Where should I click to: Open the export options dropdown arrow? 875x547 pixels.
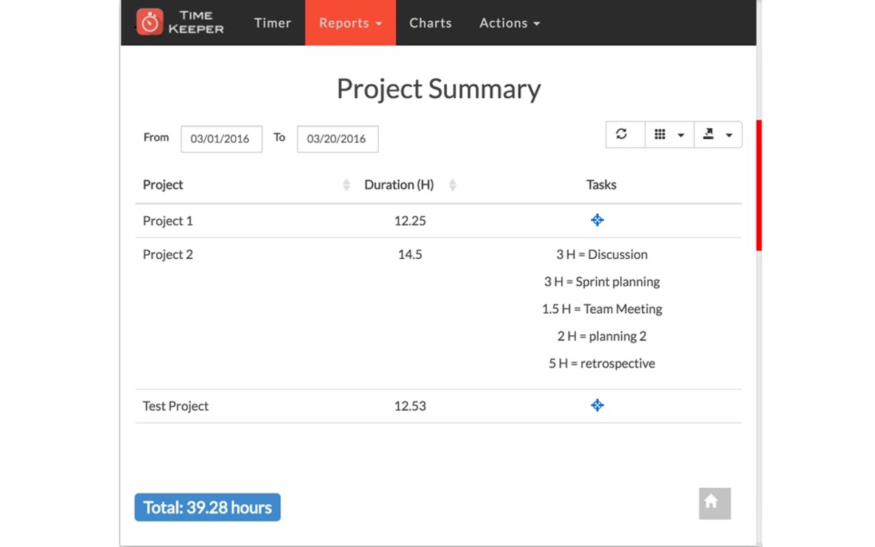730,134
